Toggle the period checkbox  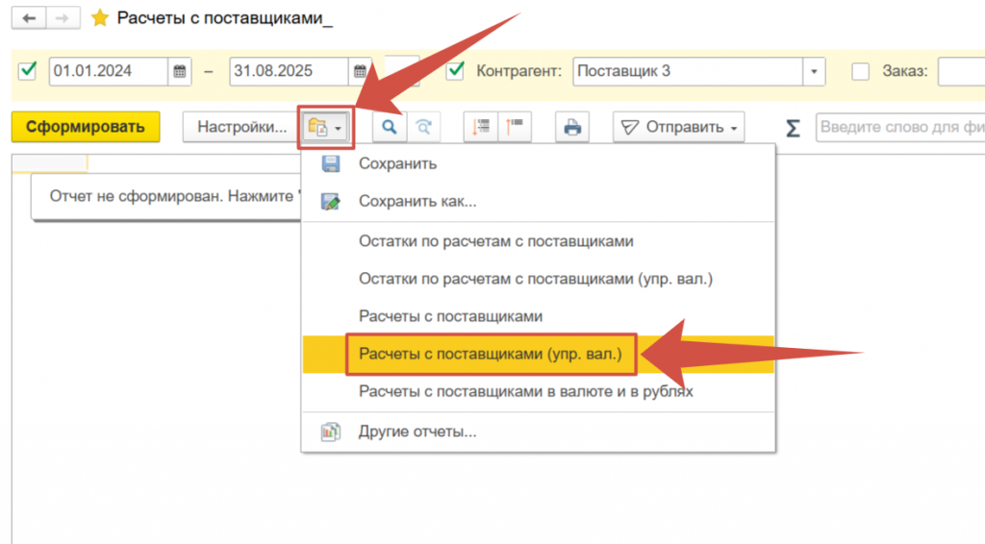tap(28, 71)
